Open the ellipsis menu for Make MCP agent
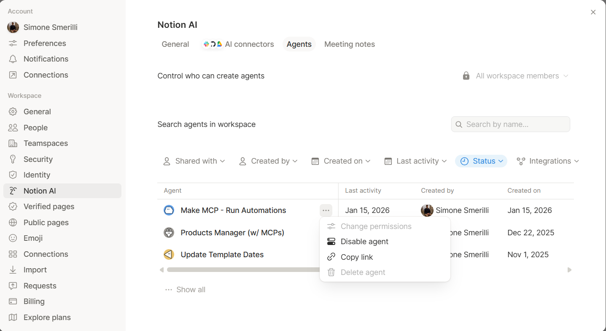The width and height of the screenshot is (606, 331). (x=326, y=210)
